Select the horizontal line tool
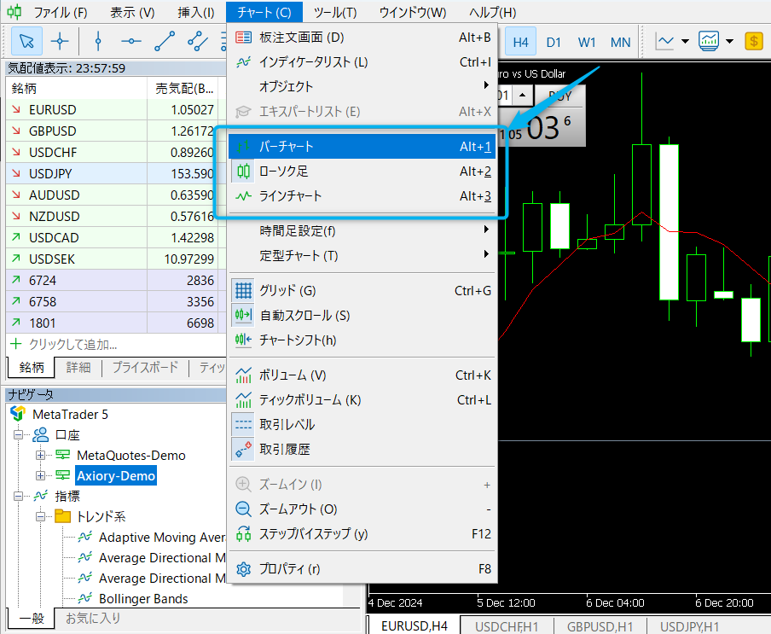 pos(130,41)
